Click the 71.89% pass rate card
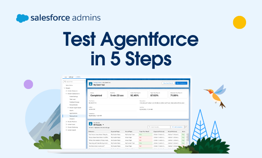This screenshot has height=158, width=262. [178, 95]
